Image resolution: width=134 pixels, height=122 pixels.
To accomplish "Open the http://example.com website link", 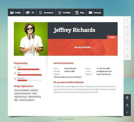I will coord(104,74).
